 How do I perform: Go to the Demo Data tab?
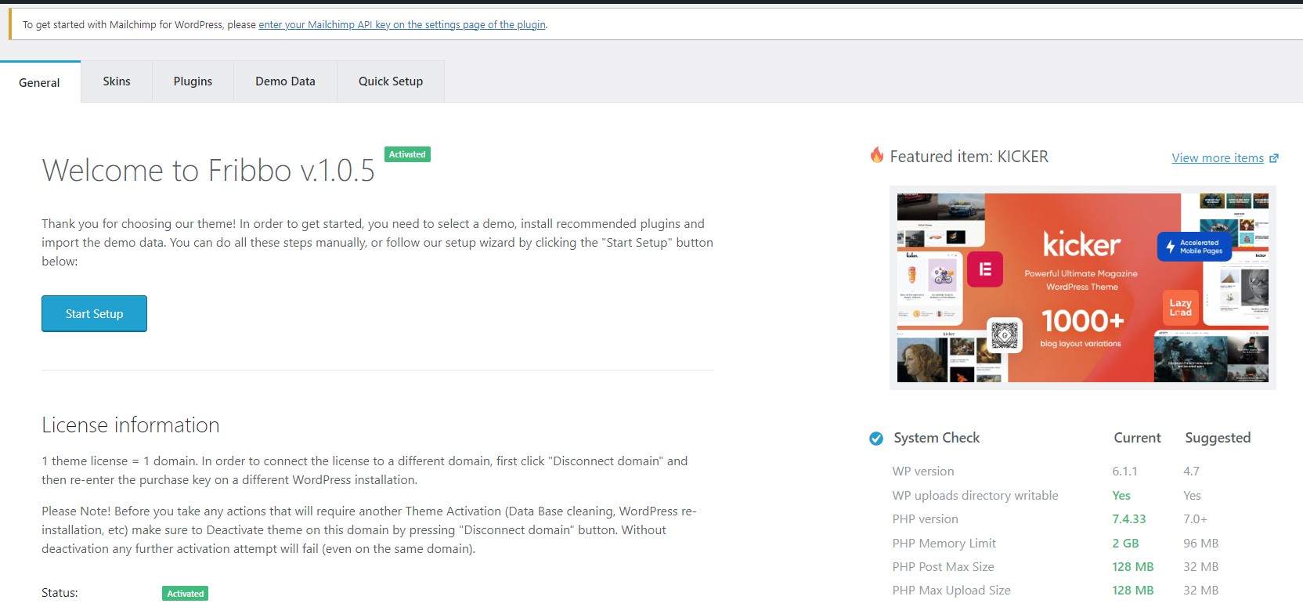[285, 81]
